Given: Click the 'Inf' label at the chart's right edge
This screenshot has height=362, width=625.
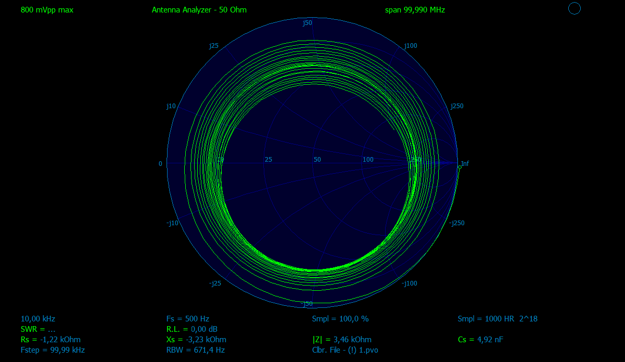Looking at the screenshot, I should pyautogui.click(x=465, y=164).
